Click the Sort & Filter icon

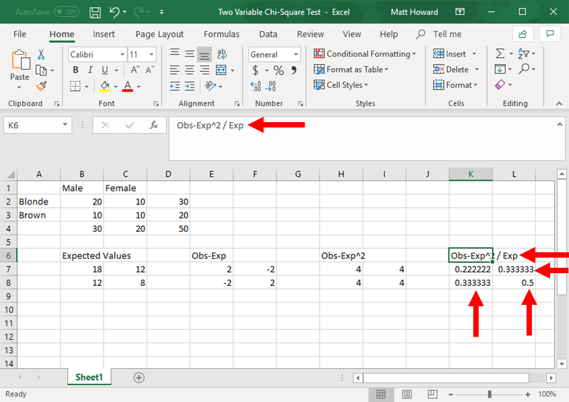523,54
